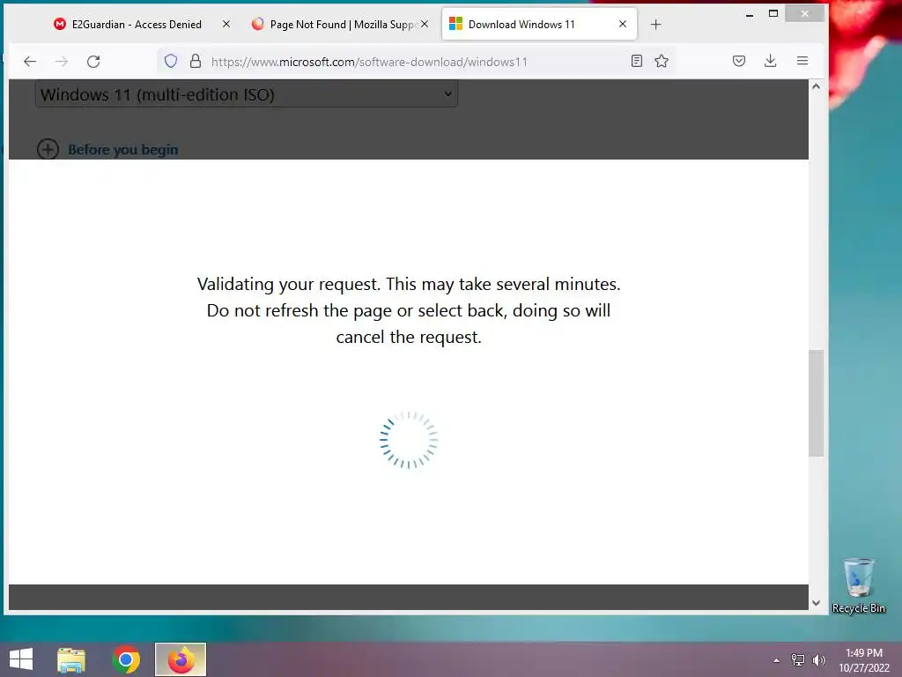Image resolution: width=902 pixels, height=677 pixels.
Task: Click the Before you begin link text
Action: click(x=123, y=150)
